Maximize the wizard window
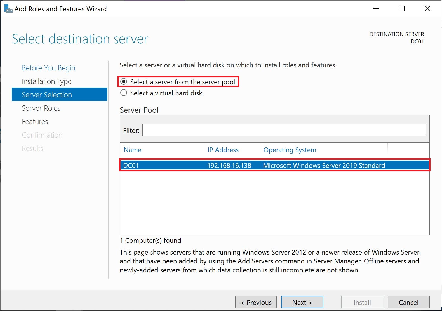 pos(402,8)
